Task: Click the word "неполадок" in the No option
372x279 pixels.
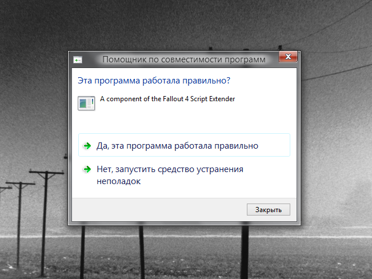Action: (118, 181)
